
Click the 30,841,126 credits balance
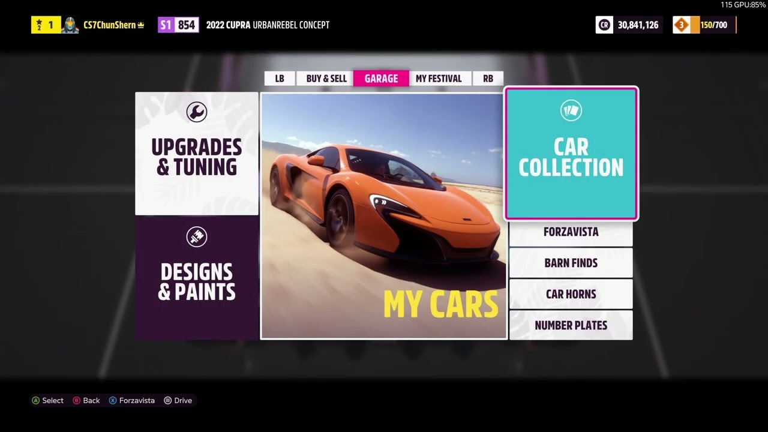[638, 25]
